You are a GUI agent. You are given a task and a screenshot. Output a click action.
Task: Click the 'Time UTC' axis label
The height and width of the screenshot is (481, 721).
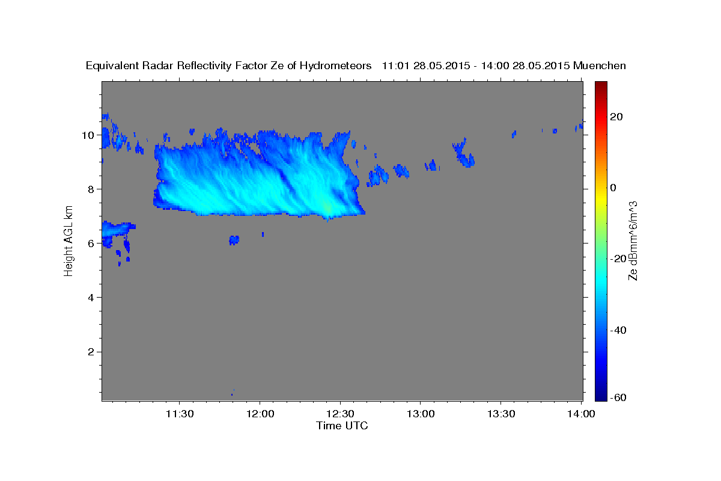coord(342,426)
